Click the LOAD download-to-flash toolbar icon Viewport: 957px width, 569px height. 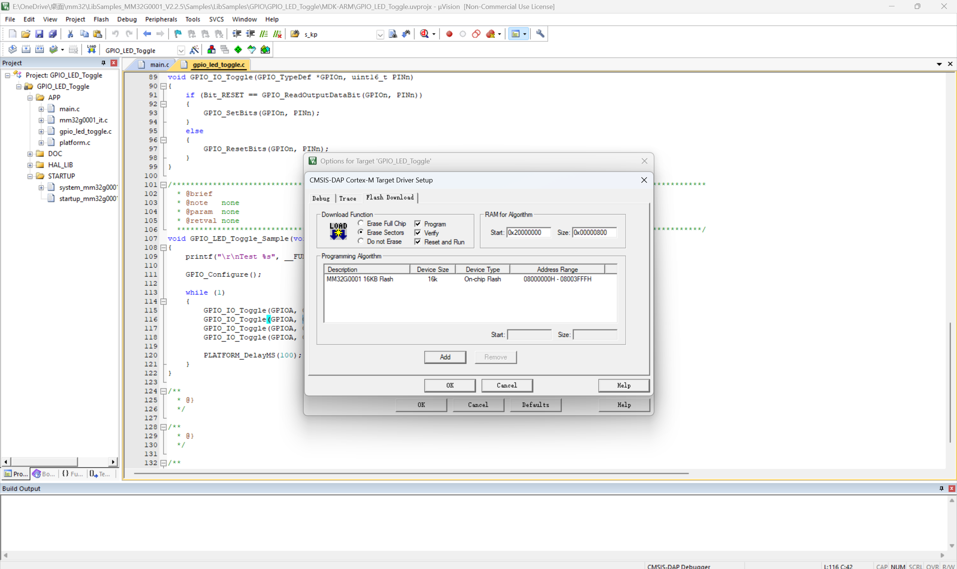click(91, 49)
